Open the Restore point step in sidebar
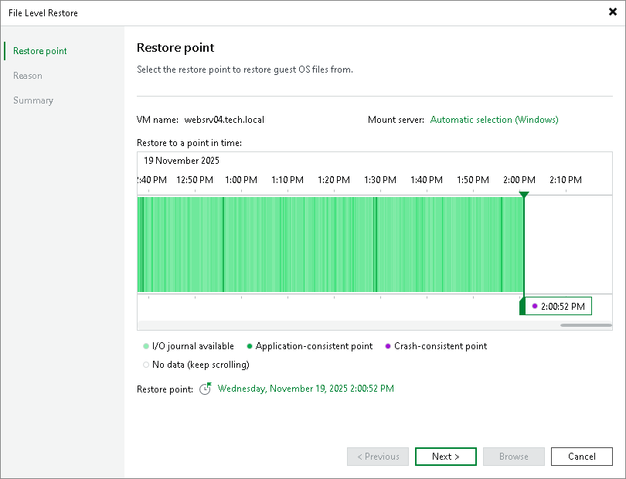The width and height of the screenshot is (626, 479). click(39, 50)
